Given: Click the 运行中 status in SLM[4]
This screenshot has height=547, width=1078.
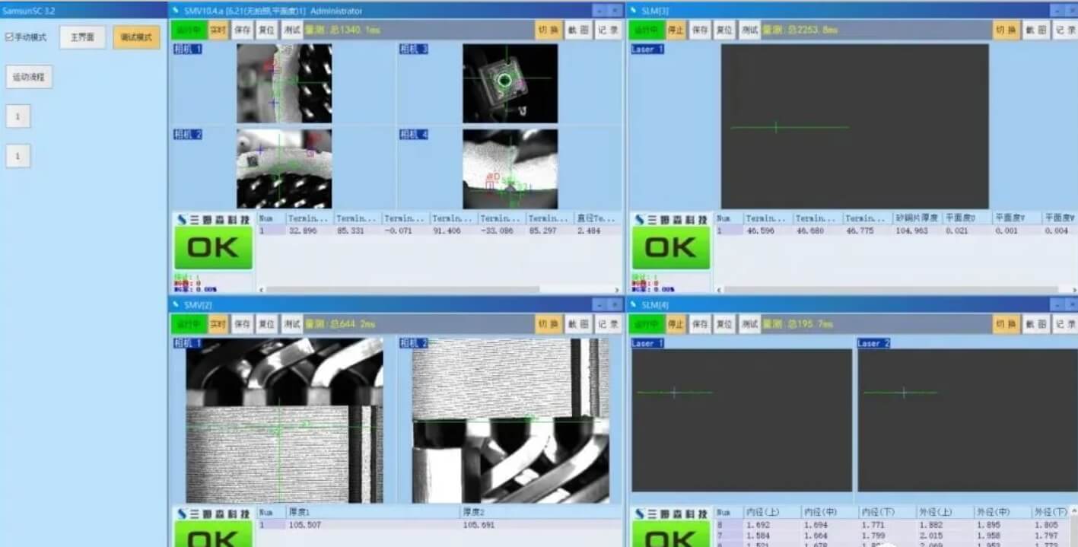Looking at the screenshot, I should tap(646, 324).
